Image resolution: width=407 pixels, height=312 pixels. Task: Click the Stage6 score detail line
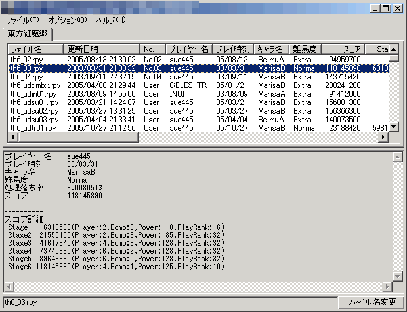[116, 267]
